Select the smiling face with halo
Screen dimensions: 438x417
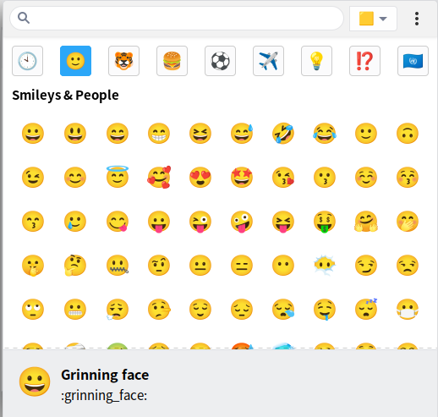[x=118, y=177]
